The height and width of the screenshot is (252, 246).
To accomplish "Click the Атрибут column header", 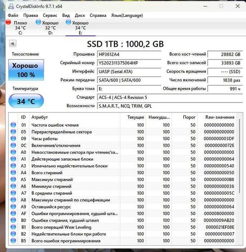I will coord(74,117).
